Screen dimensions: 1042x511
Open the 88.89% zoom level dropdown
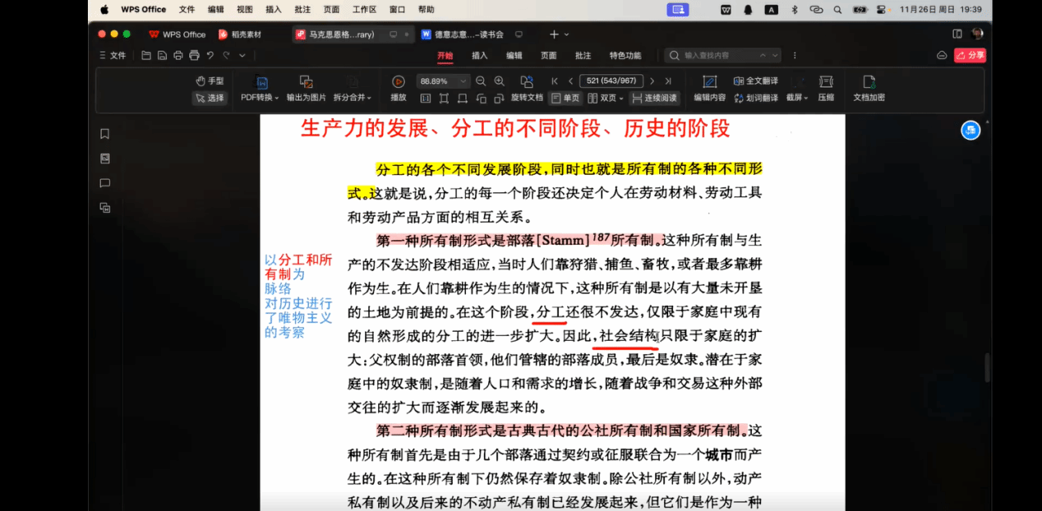[463, 81]
